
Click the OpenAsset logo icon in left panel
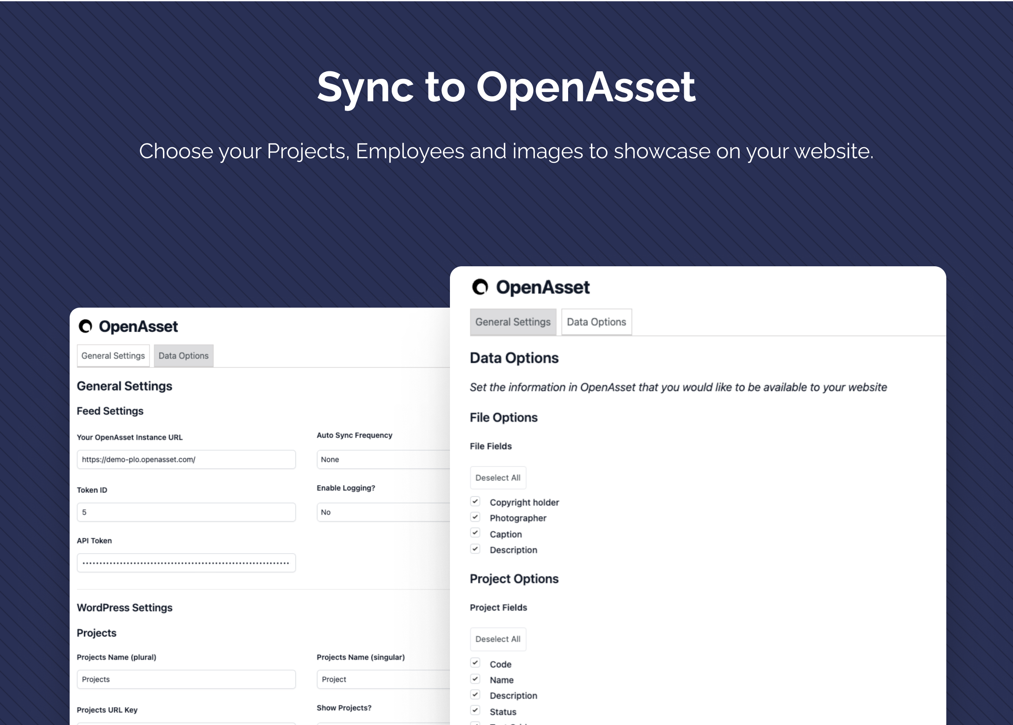(x=85, y=326)
